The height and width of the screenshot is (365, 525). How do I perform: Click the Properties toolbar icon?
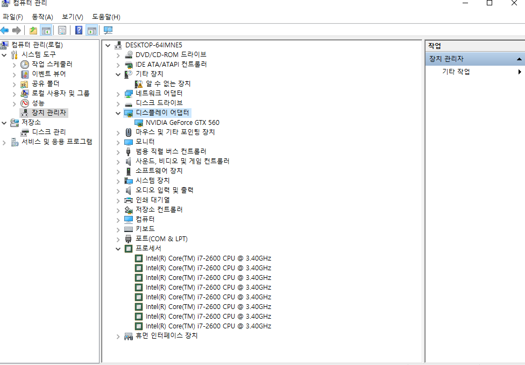pos(62,30)
